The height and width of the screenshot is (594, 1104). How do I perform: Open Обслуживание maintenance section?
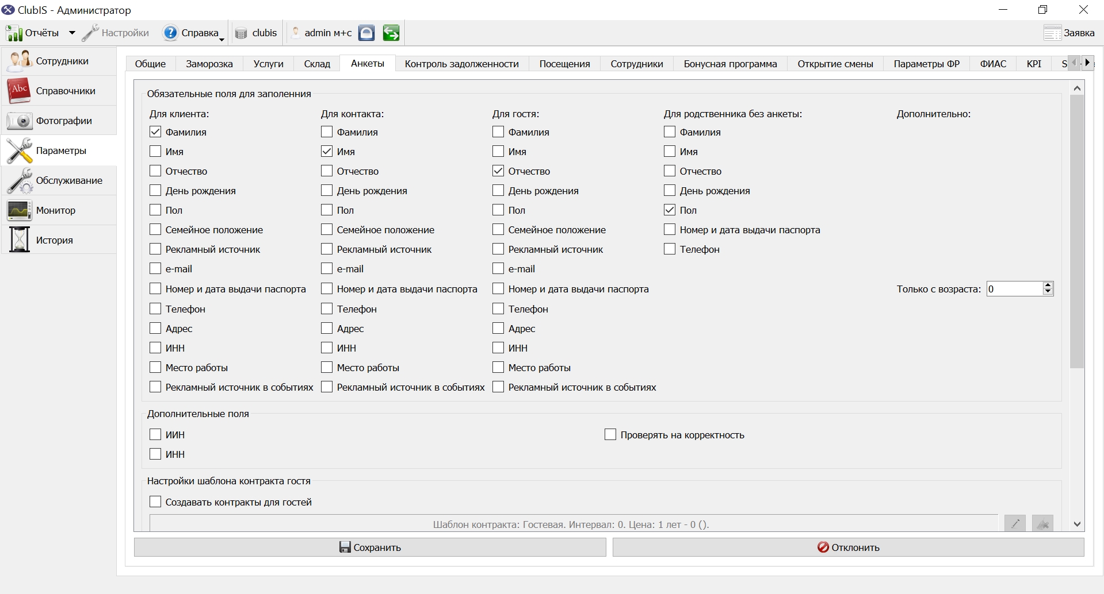pyautogui.click(x=59, y=180)
